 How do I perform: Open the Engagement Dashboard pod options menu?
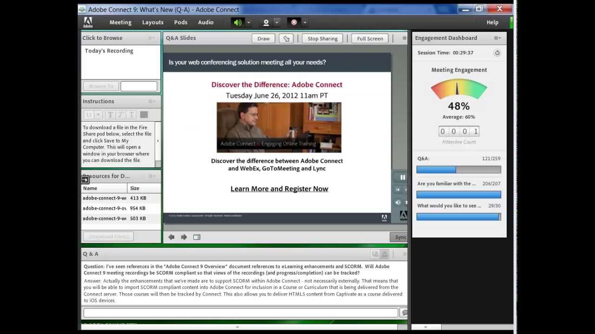click(497, 38)
